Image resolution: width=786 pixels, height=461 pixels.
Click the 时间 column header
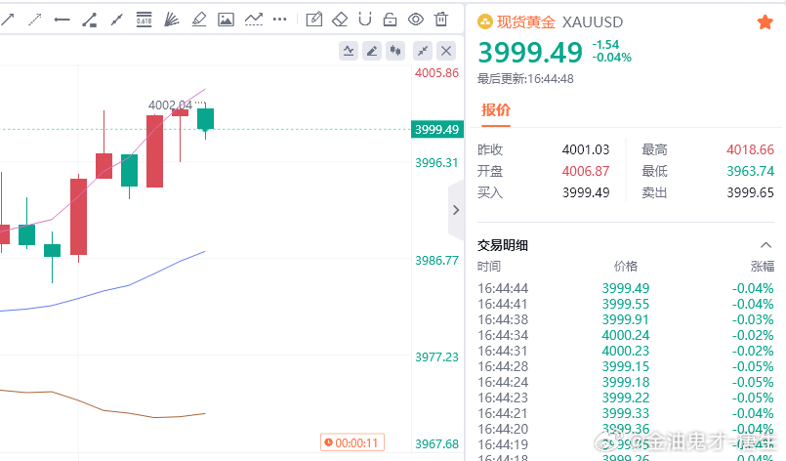[489, 267]
